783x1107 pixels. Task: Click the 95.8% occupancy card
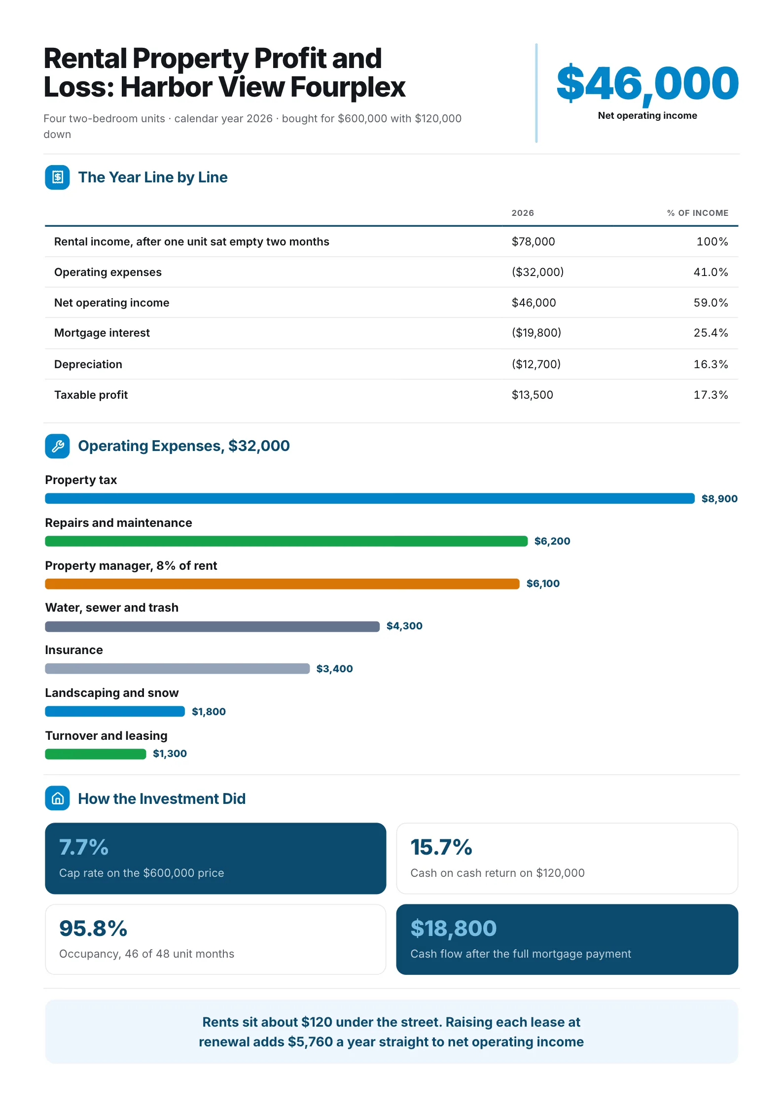pyautogui.click(x=215, y=939)
